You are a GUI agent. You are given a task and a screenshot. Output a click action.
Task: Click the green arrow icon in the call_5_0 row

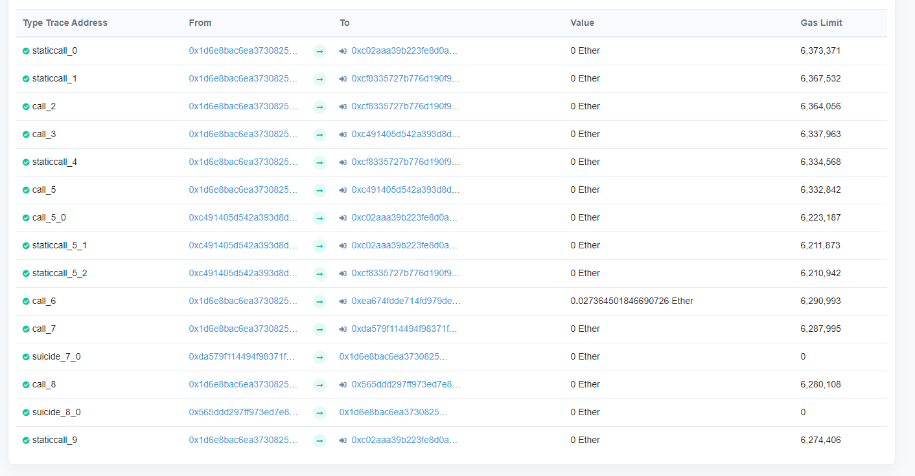(x=319, y=219)
